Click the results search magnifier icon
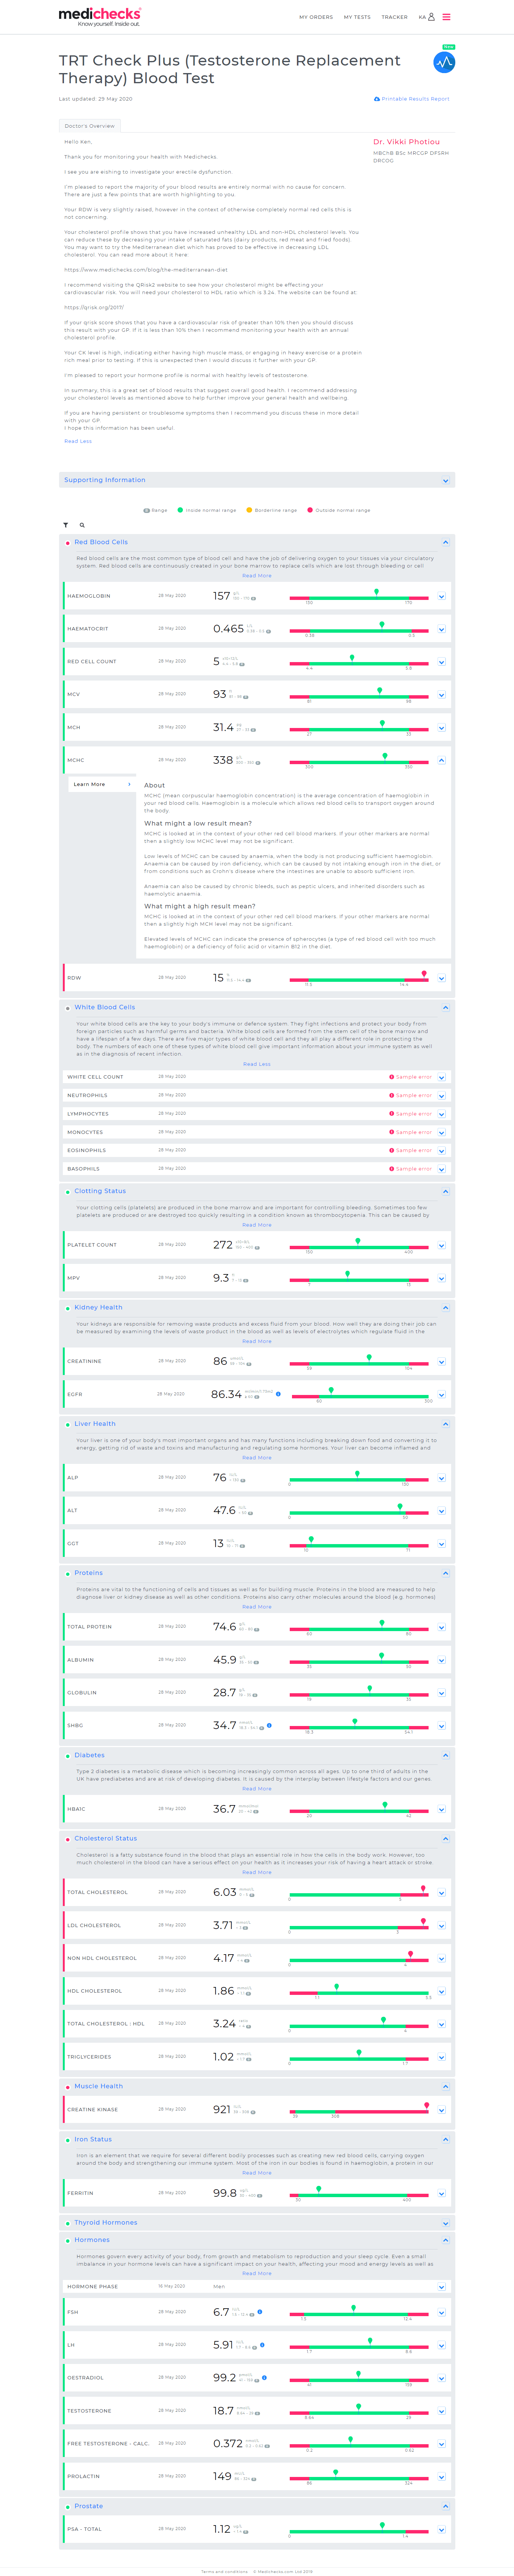 coord(82,525)
